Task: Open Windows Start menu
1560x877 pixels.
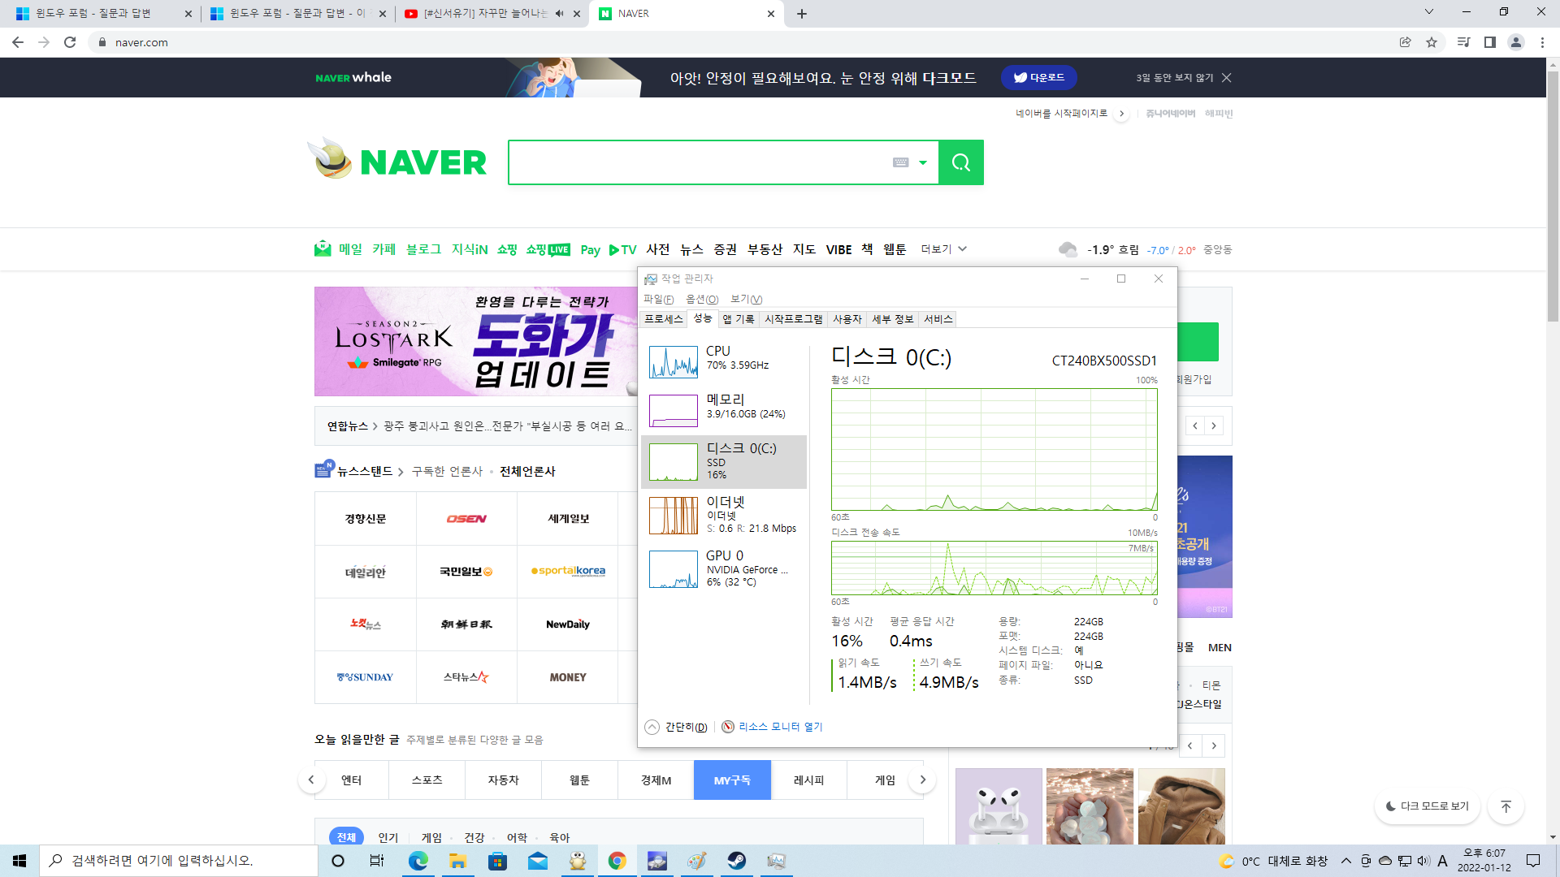Action: point(19,861)
